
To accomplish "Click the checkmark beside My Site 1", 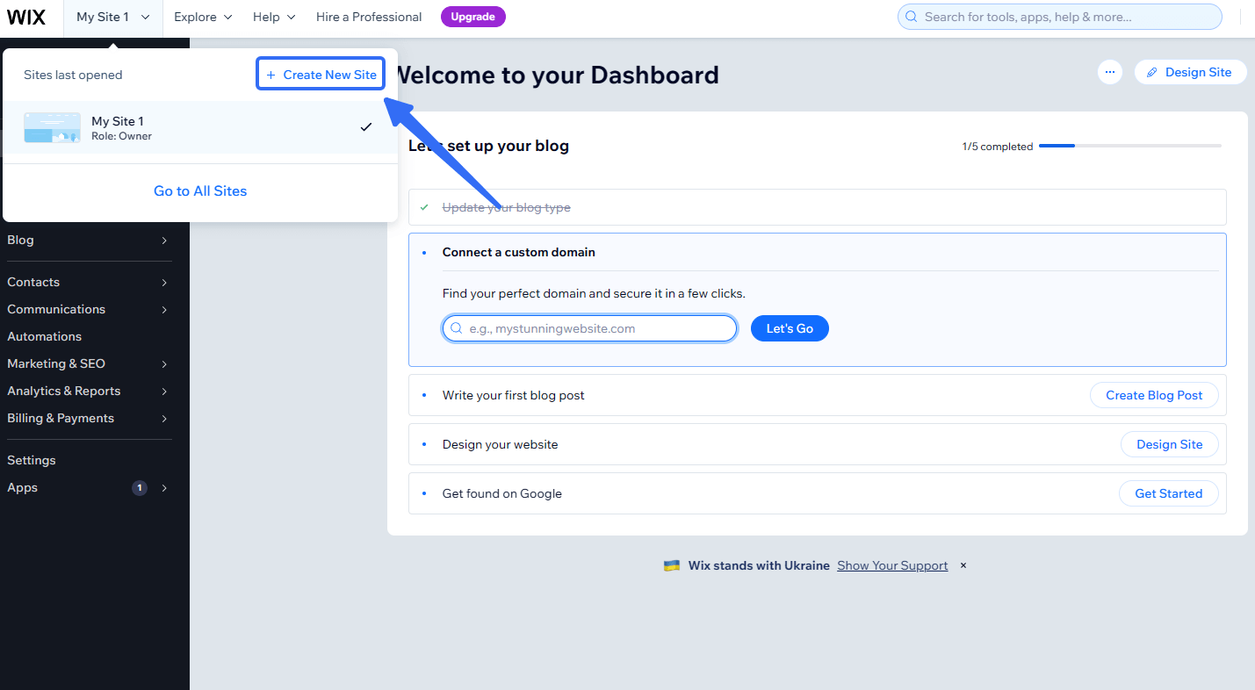I will pos(366,127).
